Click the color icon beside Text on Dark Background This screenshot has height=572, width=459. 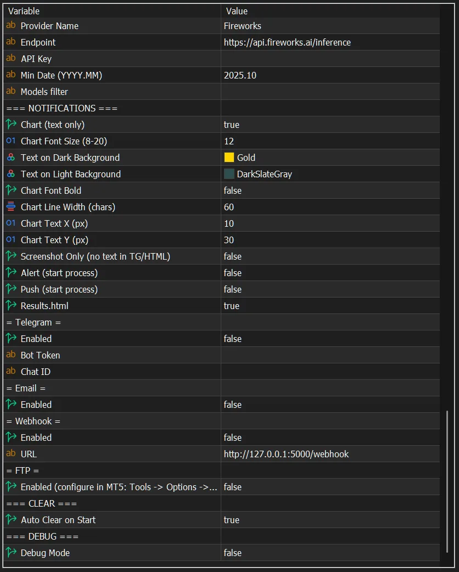coord(11,157)
